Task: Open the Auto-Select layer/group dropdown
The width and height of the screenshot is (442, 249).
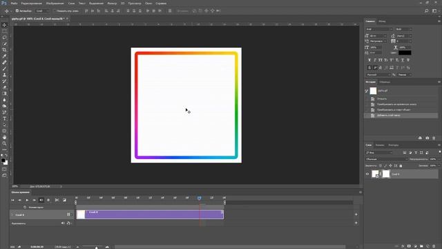Action: tap(42, 11)
